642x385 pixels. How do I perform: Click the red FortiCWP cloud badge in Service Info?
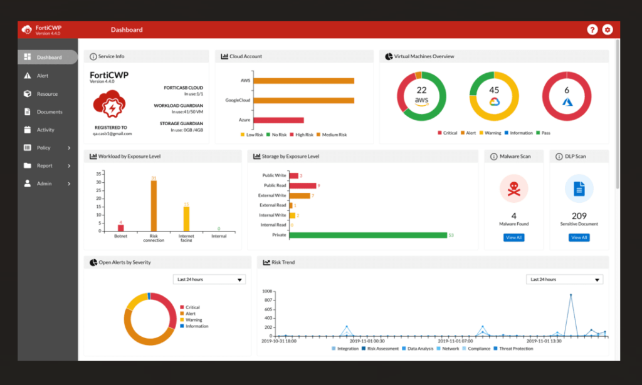point(109,104)
